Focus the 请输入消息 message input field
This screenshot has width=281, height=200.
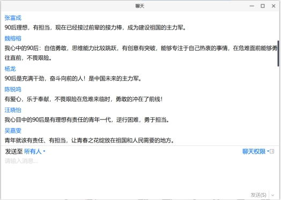click(x=140, y=174)
